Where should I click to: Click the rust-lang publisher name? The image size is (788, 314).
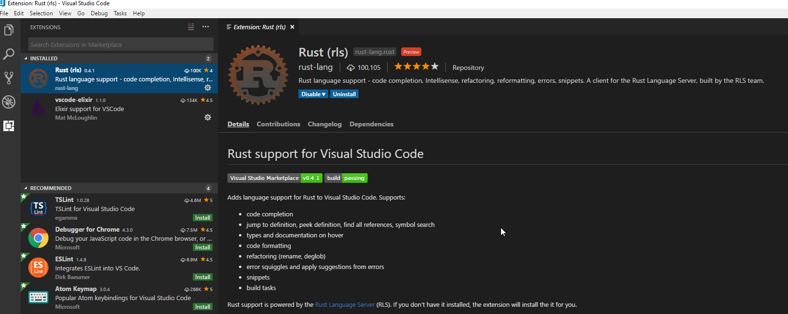(315, 67)
